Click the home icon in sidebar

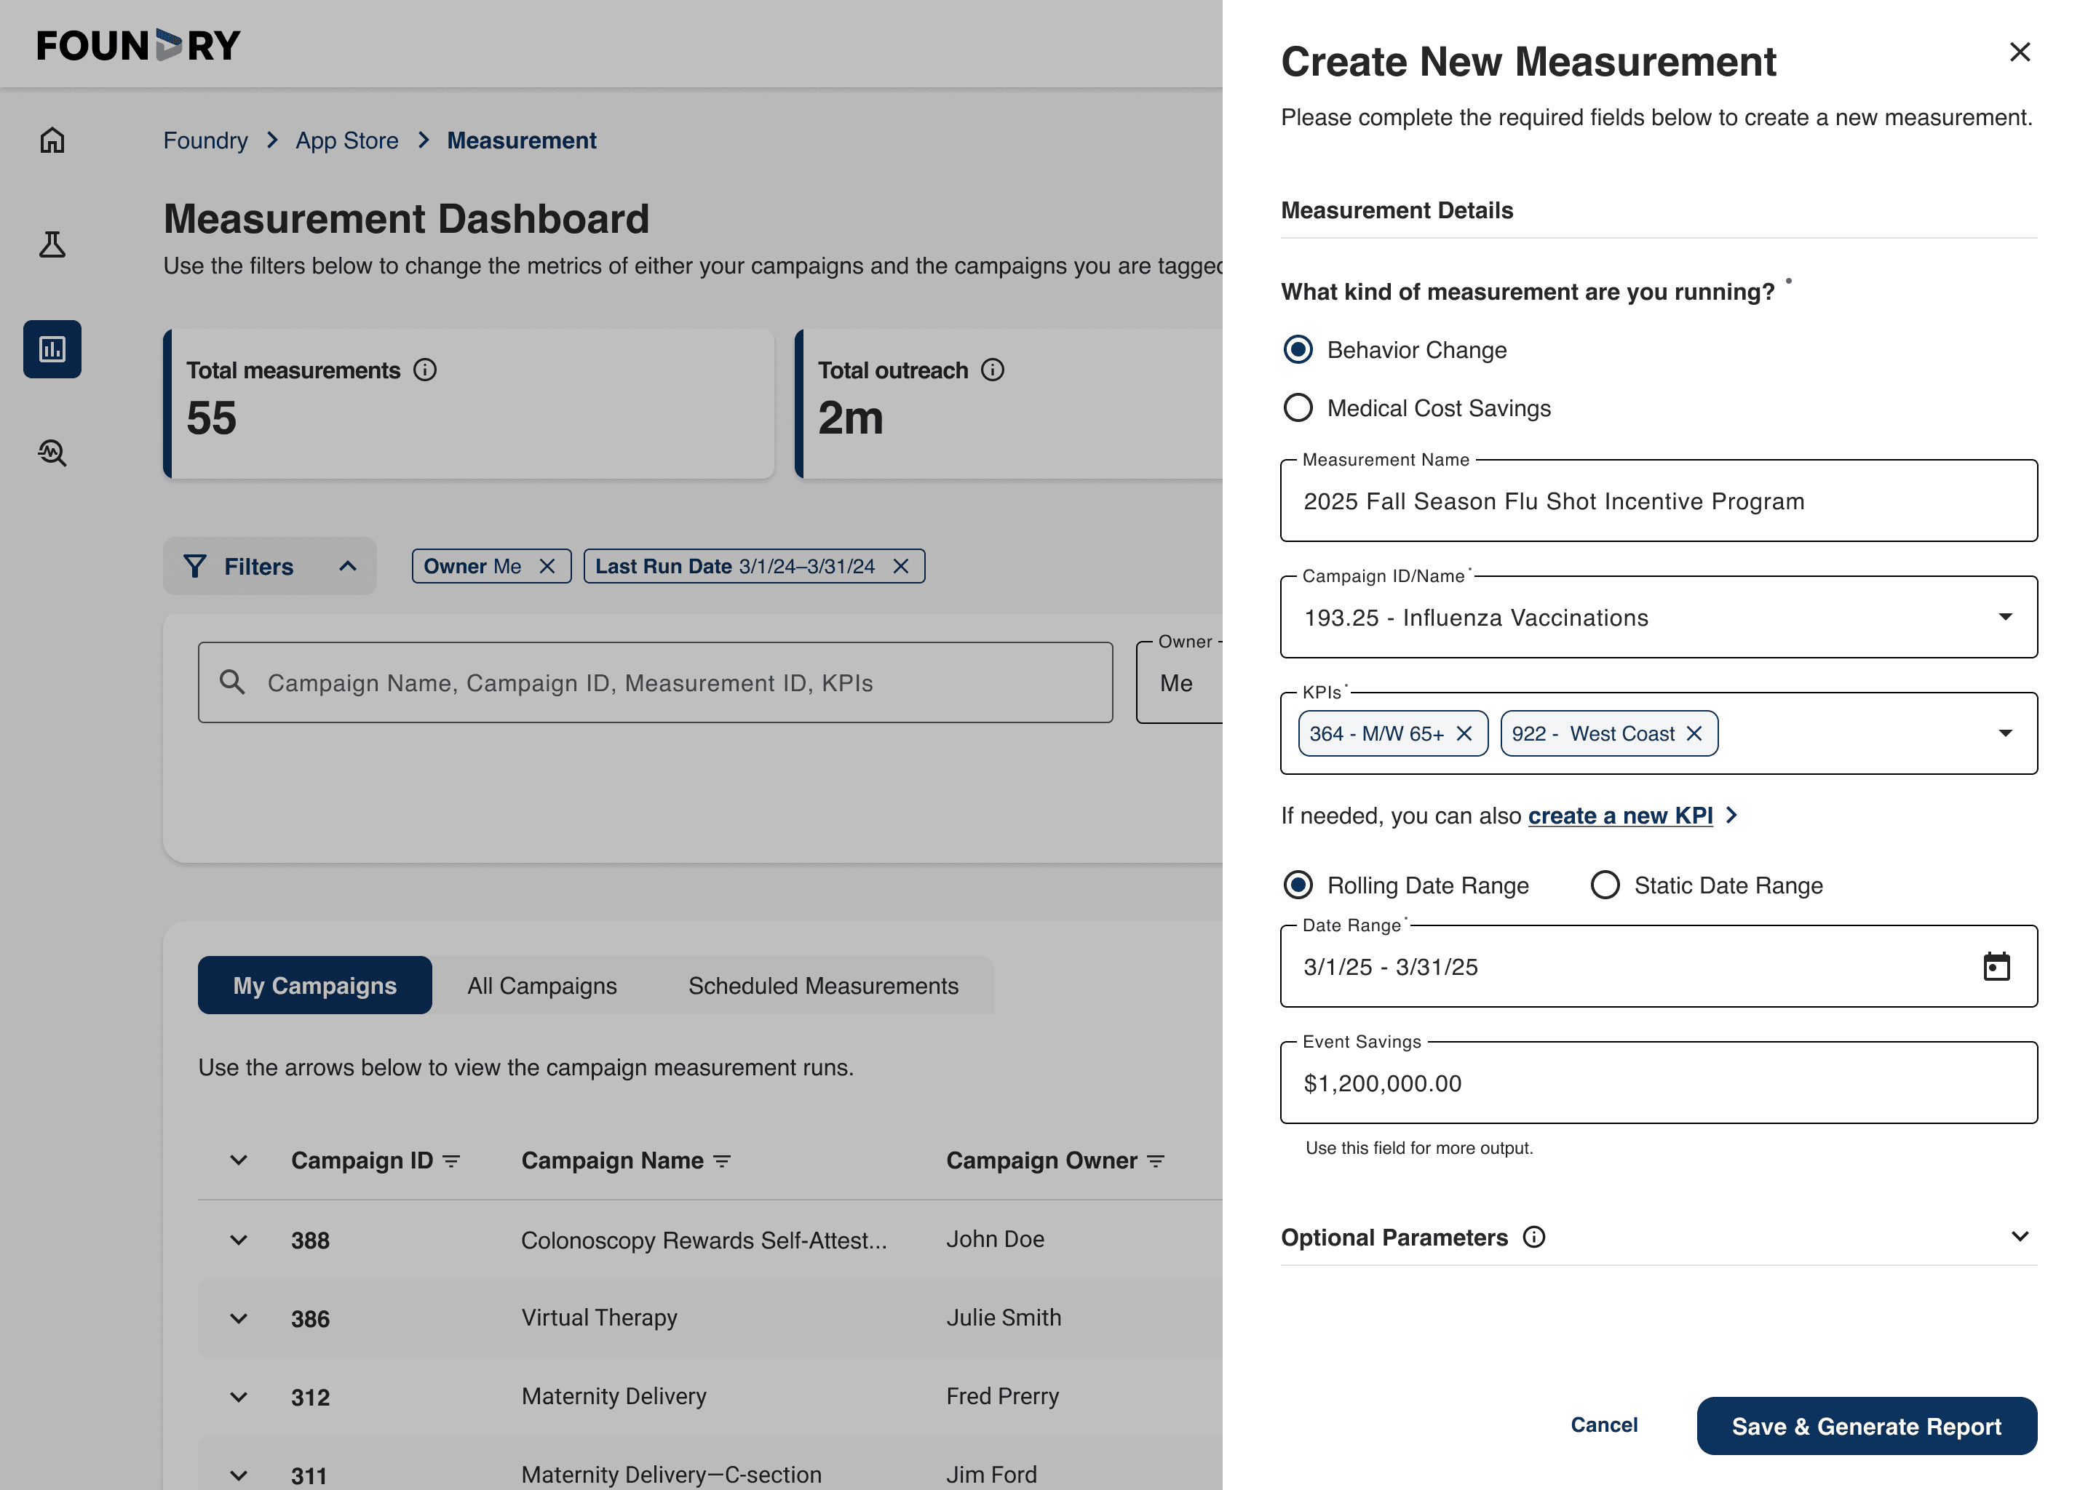(x=52, y=140)
